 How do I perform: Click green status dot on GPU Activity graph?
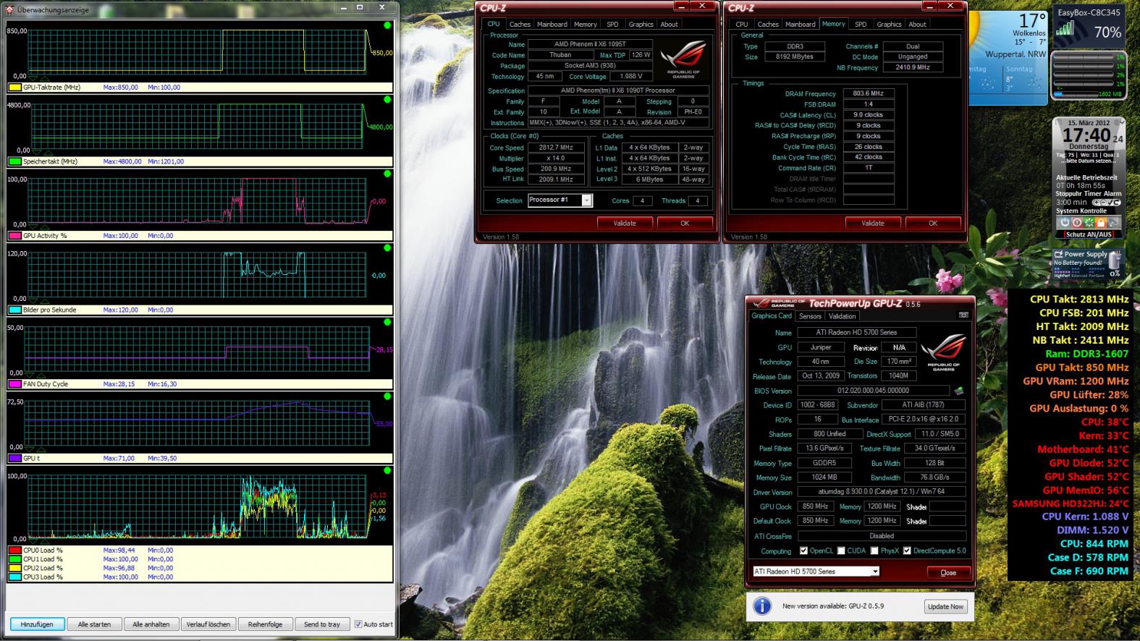pyautogui.click(x=387, y=174)
